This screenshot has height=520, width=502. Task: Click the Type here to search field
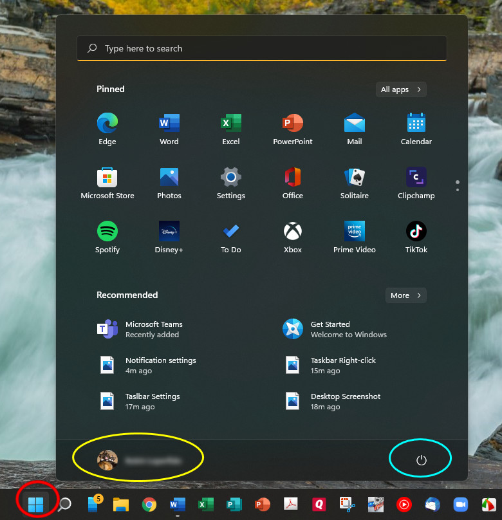coord(261,48)
